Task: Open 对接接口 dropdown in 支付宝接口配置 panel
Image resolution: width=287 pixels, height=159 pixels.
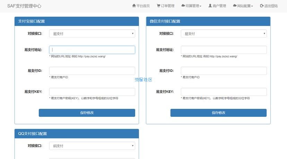Action: click(x=92, y=34)
